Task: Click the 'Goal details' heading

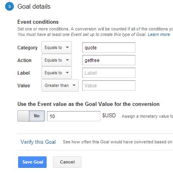Action: (x=34, y=7)
